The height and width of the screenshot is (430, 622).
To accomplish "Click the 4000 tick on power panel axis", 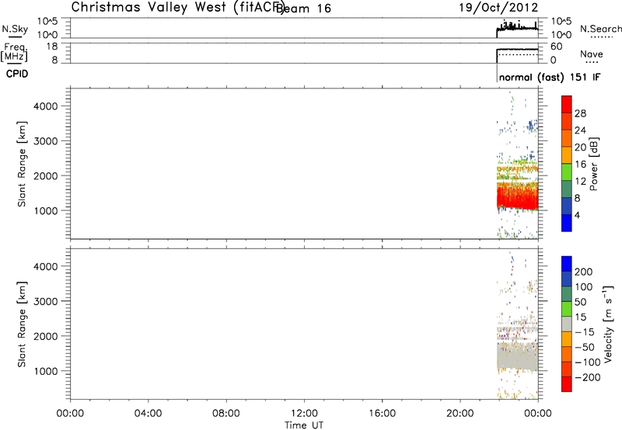I will click(46, 106).
